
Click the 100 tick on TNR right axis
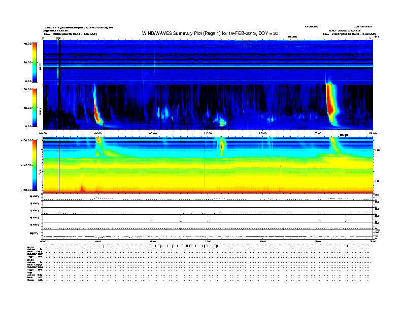tap(378, 150)
